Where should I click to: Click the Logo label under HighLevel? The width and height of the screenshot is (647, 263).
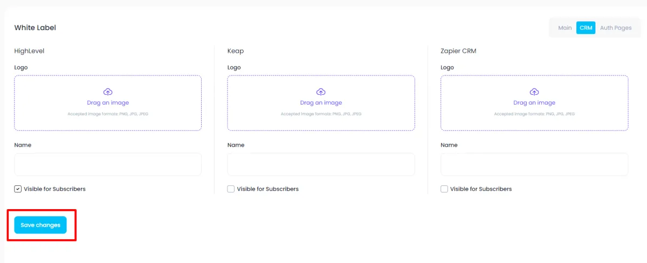coord(21,67)
